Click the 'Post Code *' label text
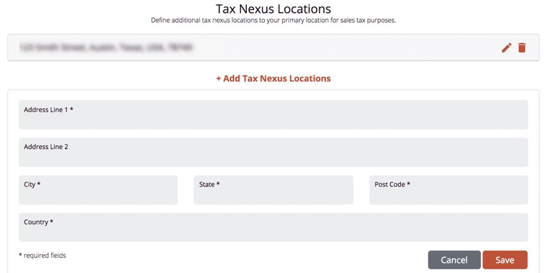Screen dimensions: 547x273 point(392,184)
